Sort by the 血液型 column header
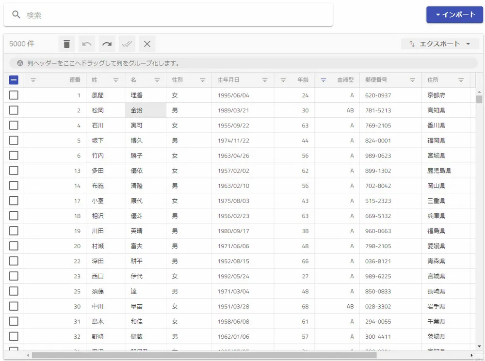Image resolution: width=485 pixels, height=361 pixels. tap(345, 80)
